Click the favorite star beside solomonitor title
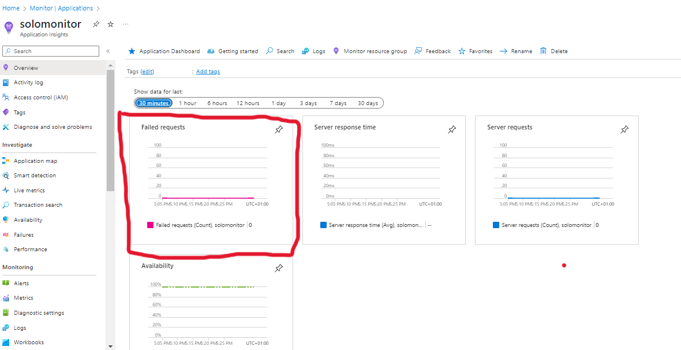 [111, 24]
